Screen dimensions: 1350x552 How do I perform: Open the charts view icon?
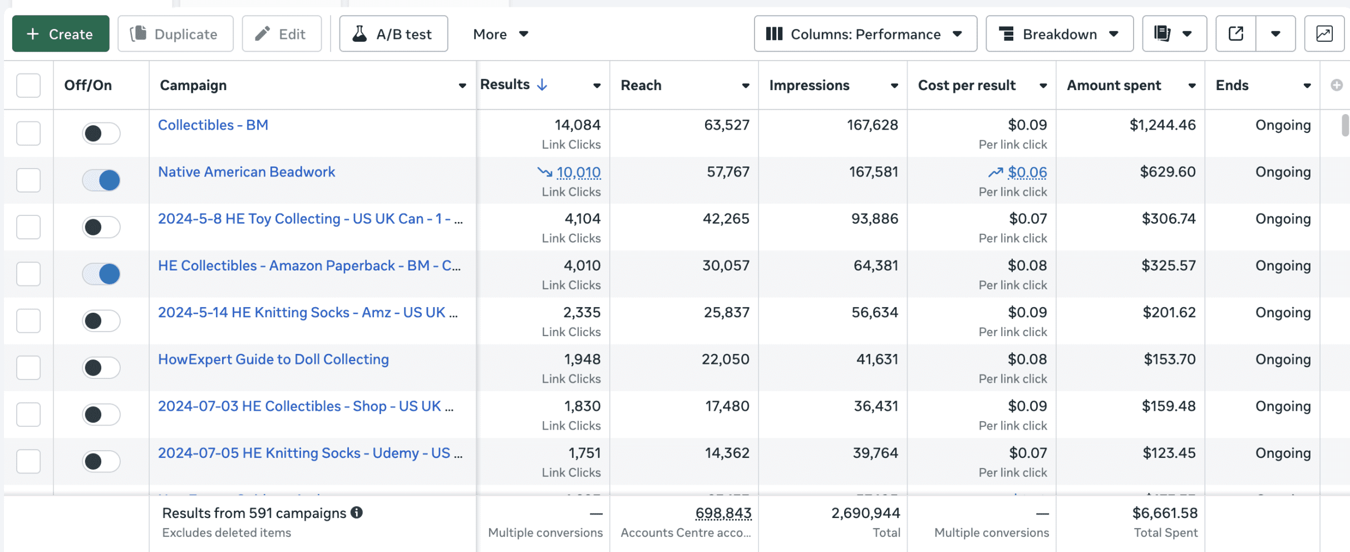1324,34
